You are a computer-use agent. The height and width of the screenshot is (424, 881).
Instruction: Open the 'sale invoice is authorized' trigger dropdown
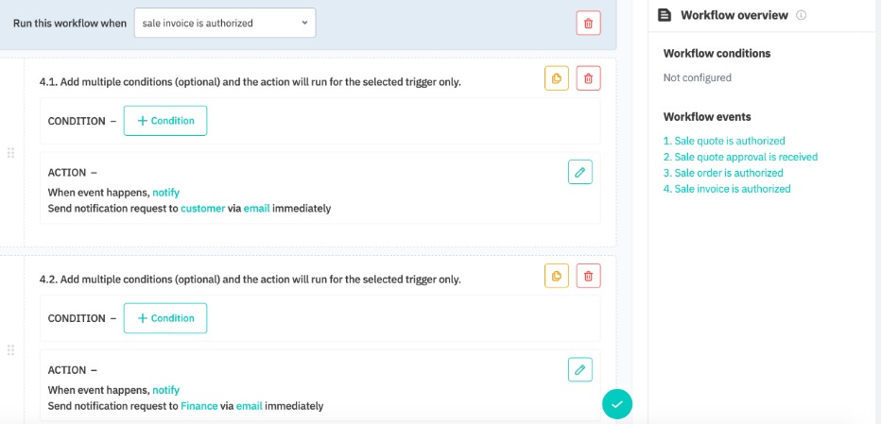tap(225, 24)
